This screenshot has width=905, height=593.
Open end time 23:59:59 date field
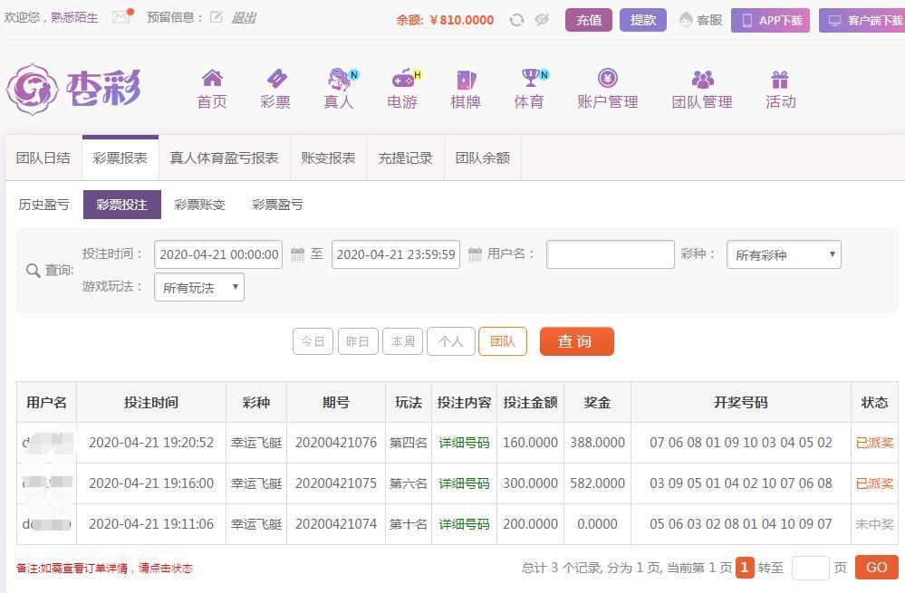pyautogui.click(x=395, y=255)
